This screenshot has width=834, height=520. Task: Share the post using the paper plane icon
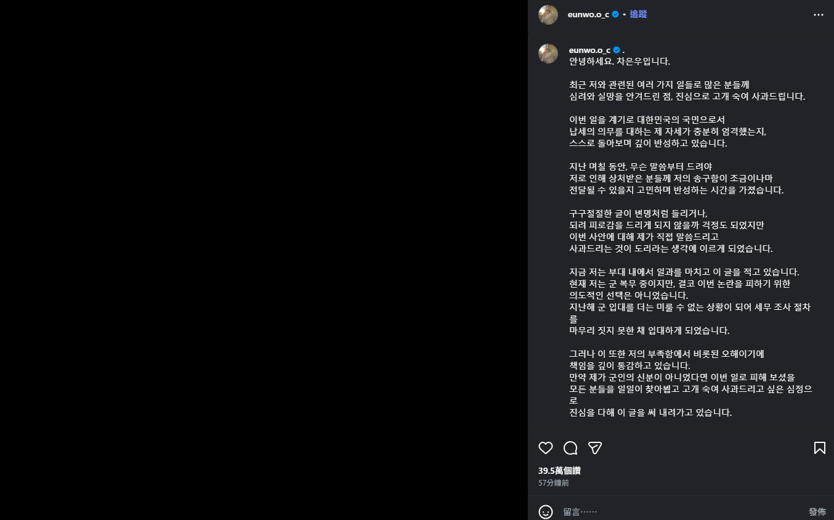pyautogui.click(x=595, y=448)
